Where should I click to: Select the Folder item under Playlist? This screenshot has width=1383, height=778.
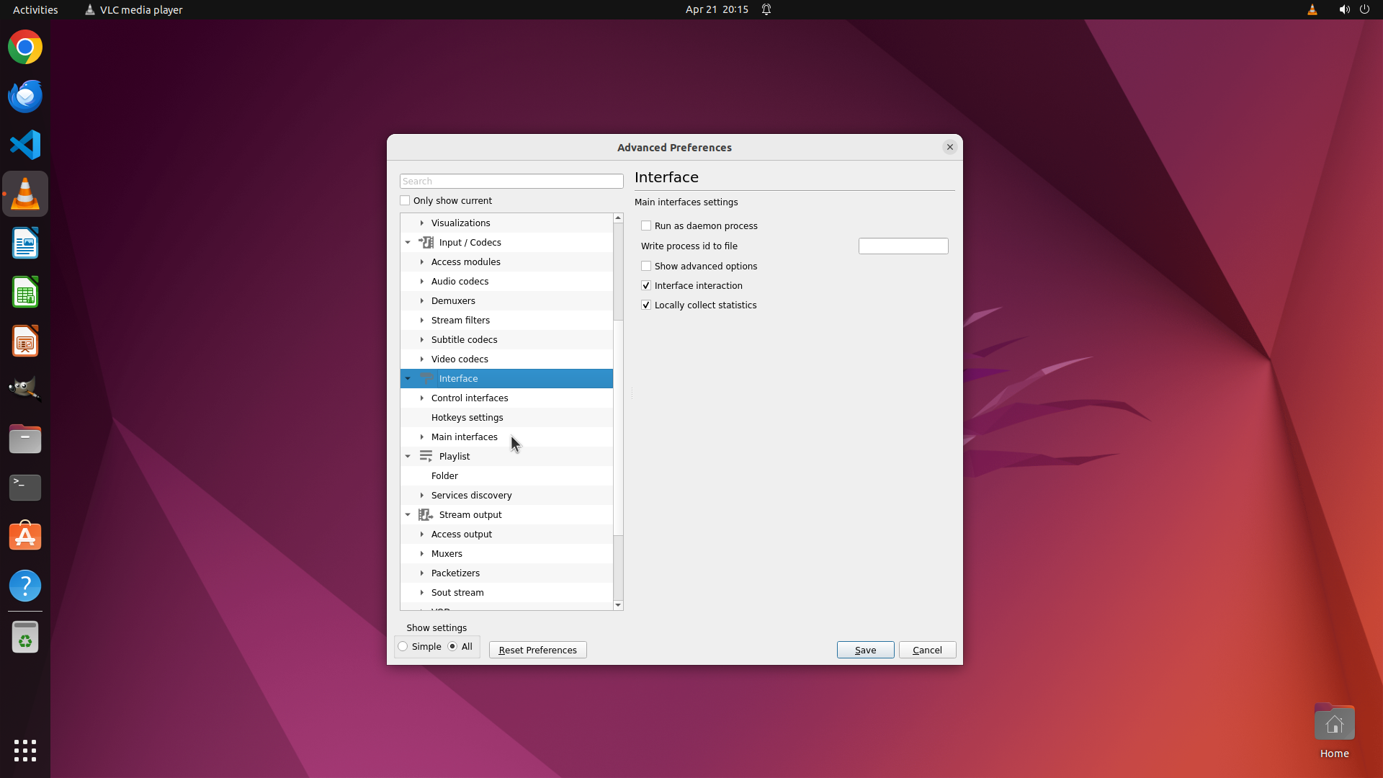pyautogui.click(x=444, y=475)
